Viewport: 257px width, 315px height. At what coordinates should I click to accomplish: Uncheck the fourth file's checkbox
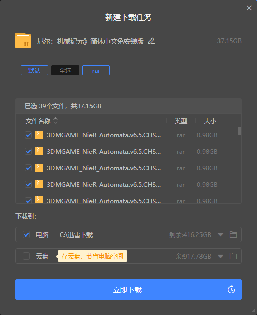click(x=28, y=184)
